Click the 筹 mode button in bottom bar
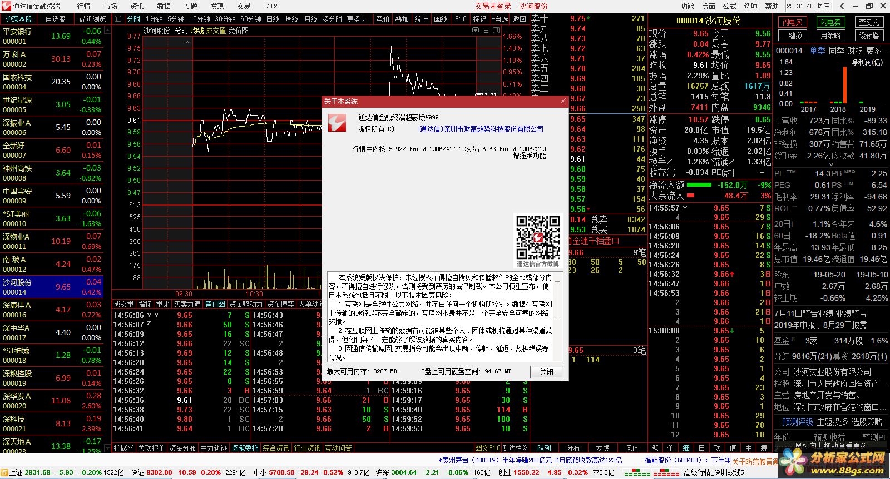Viewport: 890px width, 479px height. click(x=764, y=448)
